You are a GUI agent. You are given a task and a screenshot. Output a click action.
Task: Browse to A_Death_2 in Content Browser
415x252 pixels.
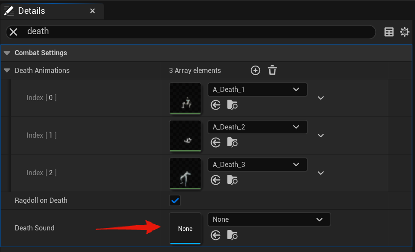coord(233,142)
